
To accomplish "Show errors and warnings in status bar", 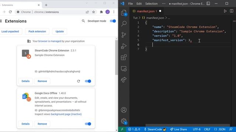I will (134, 129).
